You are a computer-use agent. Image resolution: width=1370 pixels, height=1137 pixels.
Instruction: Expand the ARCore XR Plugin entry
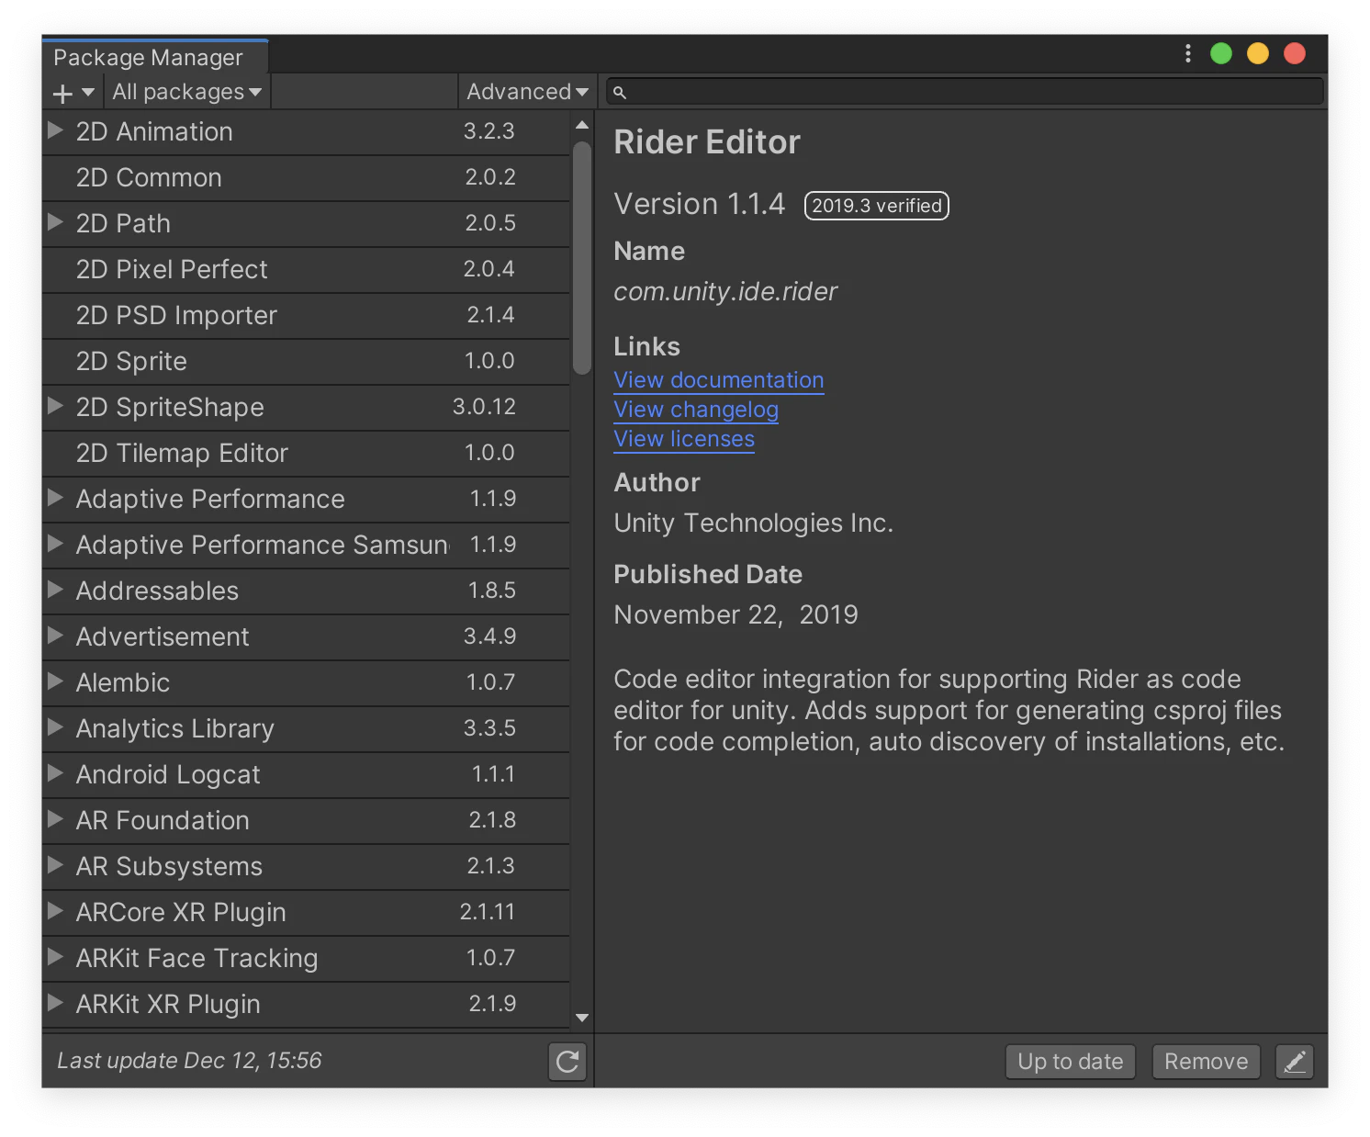55,910
